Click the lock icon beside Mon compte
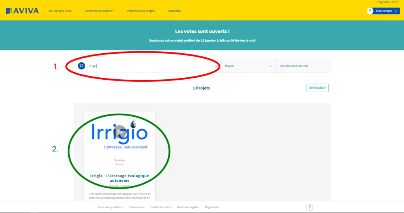Viewport: 404px width, 213px height. (370, 11)
